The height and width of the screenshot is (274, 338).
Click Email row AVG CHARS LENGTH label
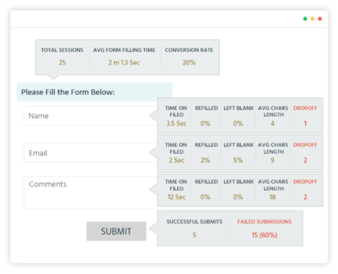tap(273, 148)
